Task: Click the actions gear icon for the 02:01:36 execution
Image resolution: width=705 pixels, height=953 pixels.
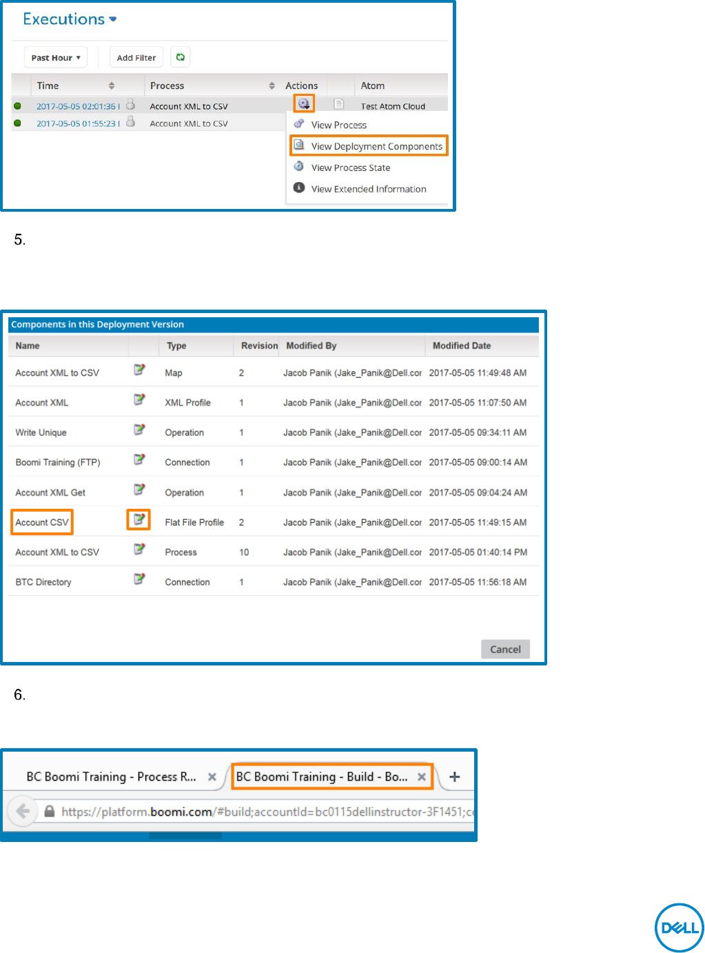Action: 304,103
